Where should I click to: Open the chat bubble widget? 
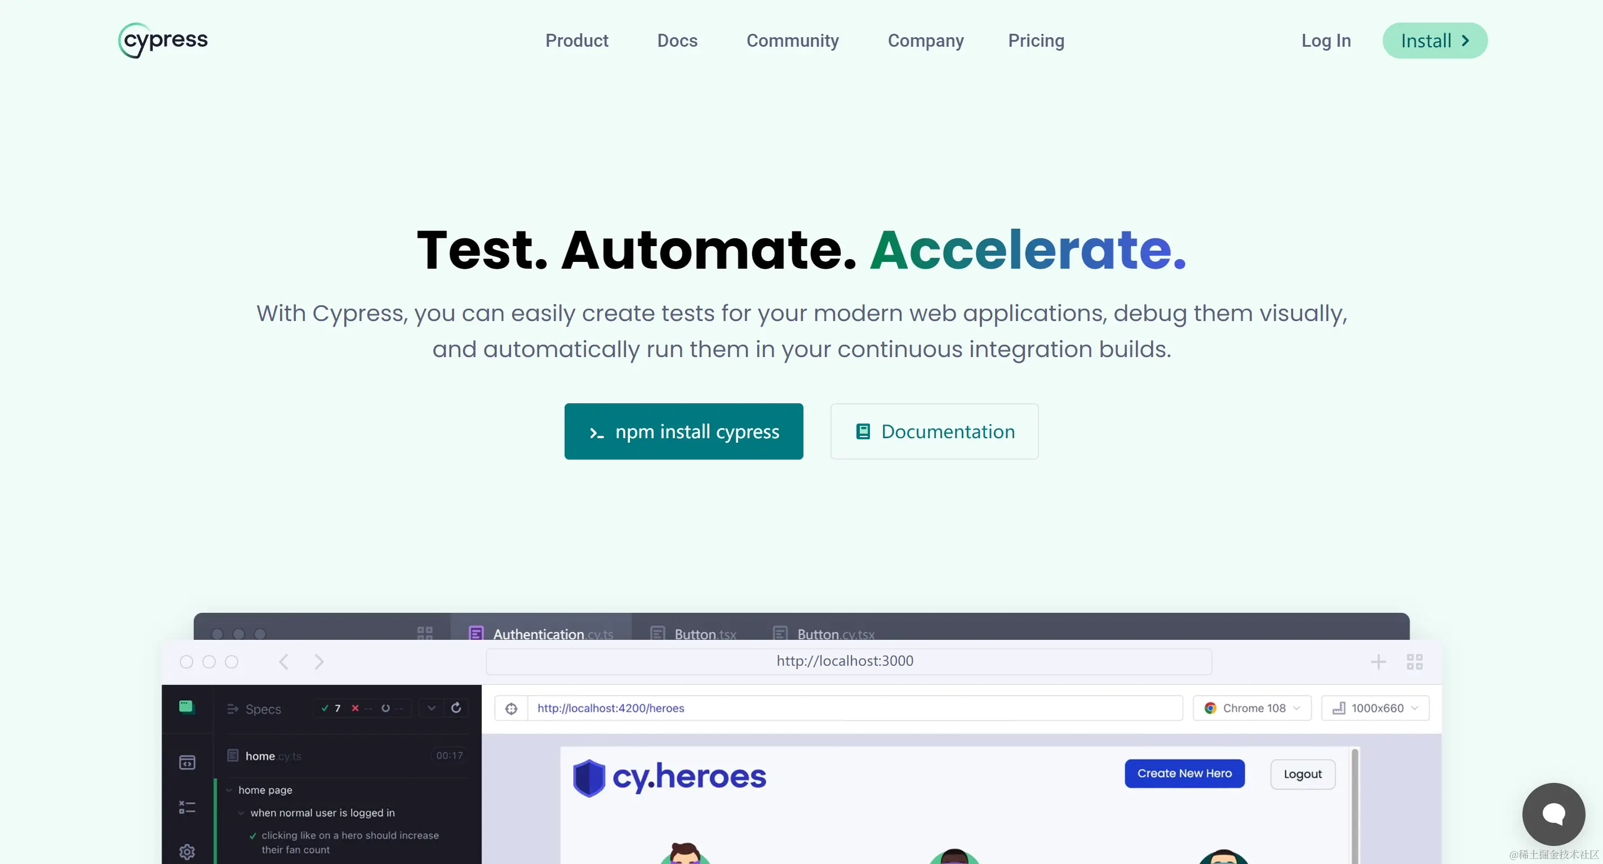(1553, 814)
